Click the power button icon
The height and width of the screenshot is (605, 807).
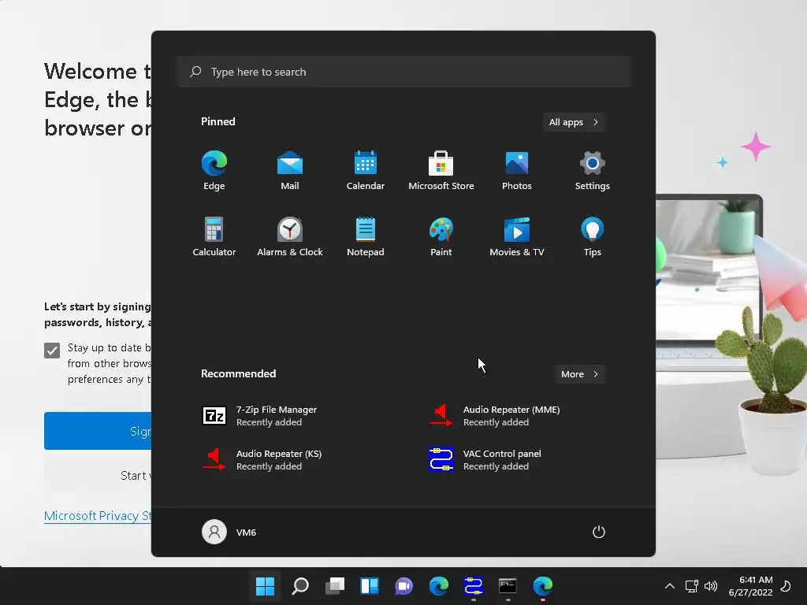599,532
